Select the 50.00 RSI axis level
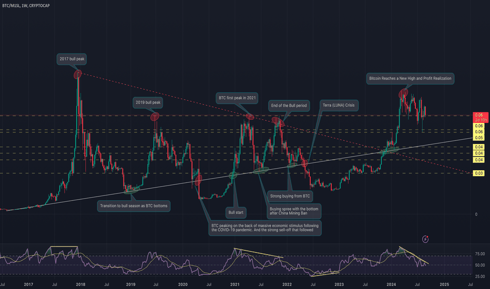This screenshot has height=289, width=490. point(479,265)
